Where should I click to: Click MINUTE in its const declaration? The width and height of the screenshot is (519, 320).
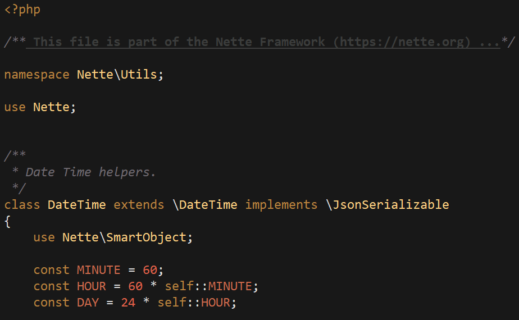[x=98, y=270]
